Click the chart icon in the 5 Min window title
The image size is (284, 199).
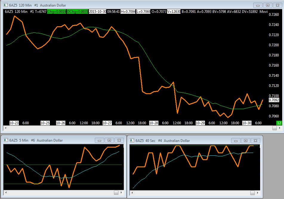coord(6,140)
